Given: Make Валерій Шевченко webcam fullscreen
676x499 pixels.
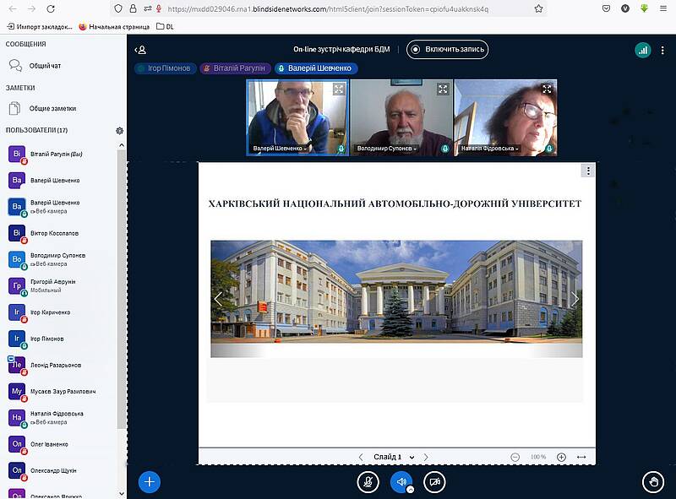Looking at the screenshot, I should click(339, 89).
